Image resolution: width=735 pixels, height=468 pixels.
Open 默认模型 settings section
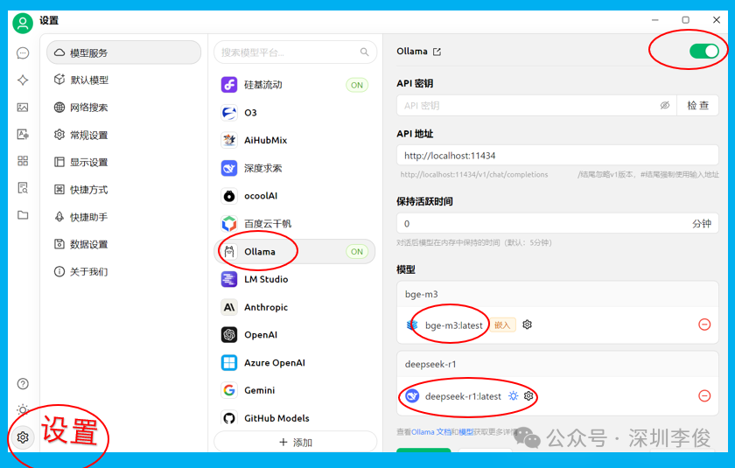coord(123,80)
